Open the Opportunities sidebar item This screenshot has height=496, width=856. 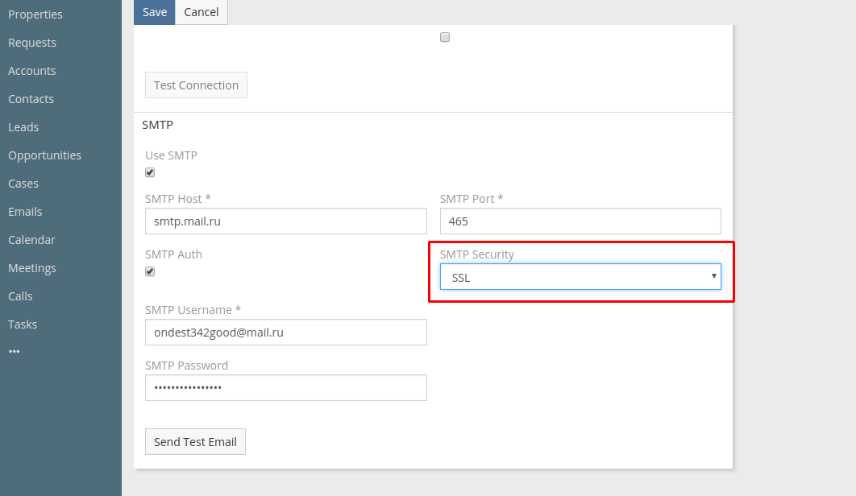44,155
